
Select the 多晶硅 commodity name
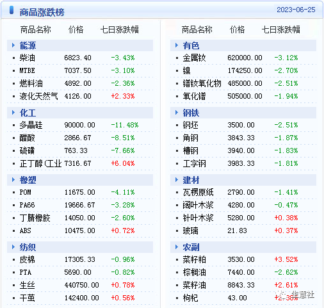click(x=31, y=125)
